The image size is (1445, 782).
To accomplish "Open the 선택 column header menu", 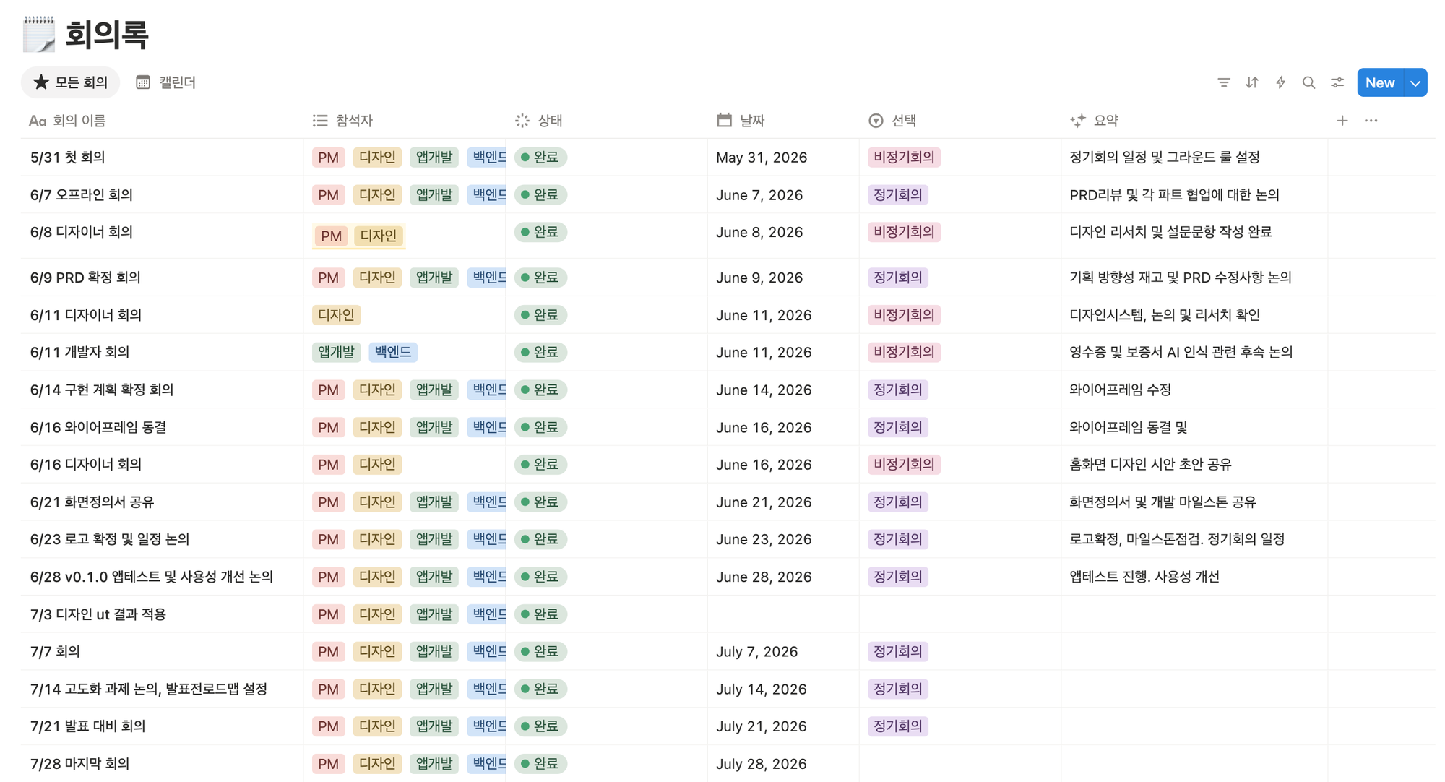I will (x=892, y=121).
